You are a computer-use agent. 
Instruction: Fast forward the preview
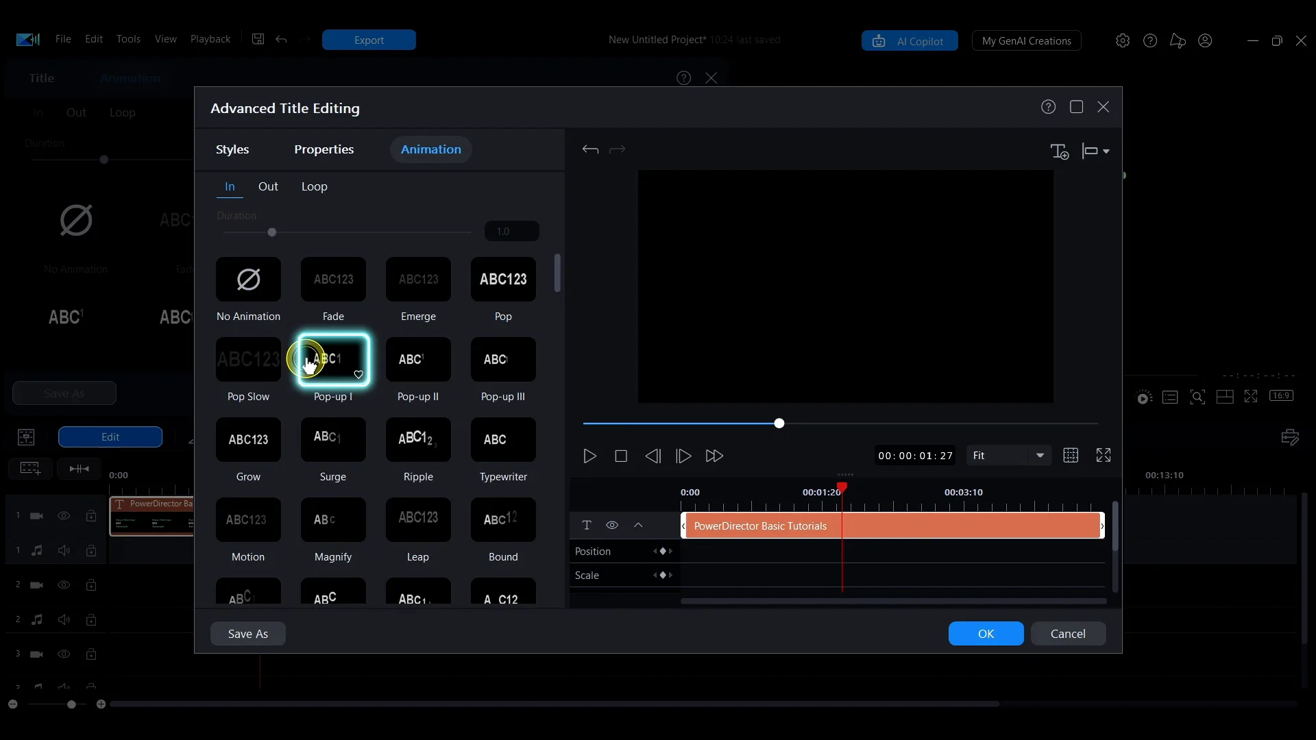tap(714, 456)
